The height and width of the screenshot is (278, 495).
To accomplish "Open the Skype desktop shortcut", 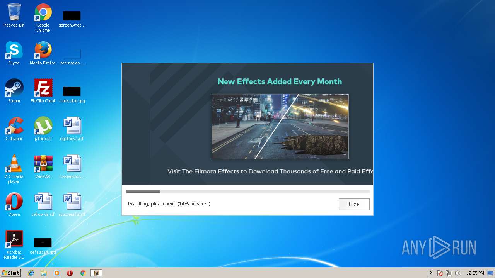I will (14, 53).
